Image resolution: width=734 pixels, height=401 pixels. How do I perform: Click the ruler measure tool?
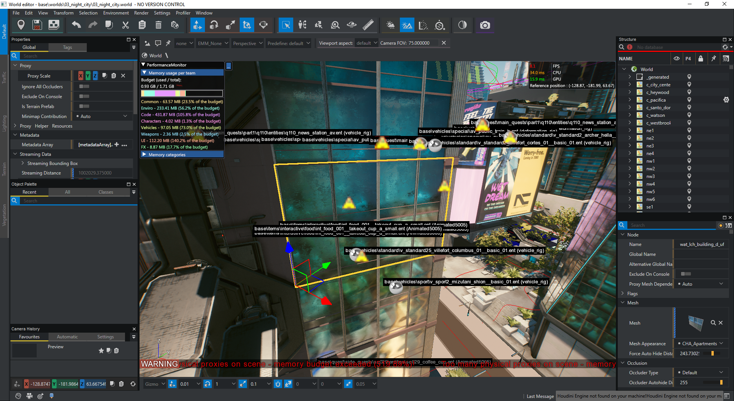coord(368,25)
